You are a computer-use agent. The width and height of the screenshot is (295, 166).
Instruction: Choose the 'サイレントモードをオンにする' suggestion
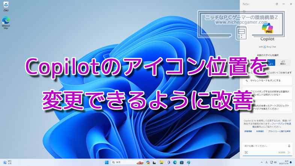click(x=267, y=80)
